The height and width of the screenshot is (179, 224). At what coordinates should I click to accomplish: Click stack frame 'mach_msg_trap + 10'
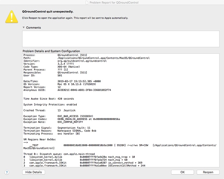[x=121, y=157]
